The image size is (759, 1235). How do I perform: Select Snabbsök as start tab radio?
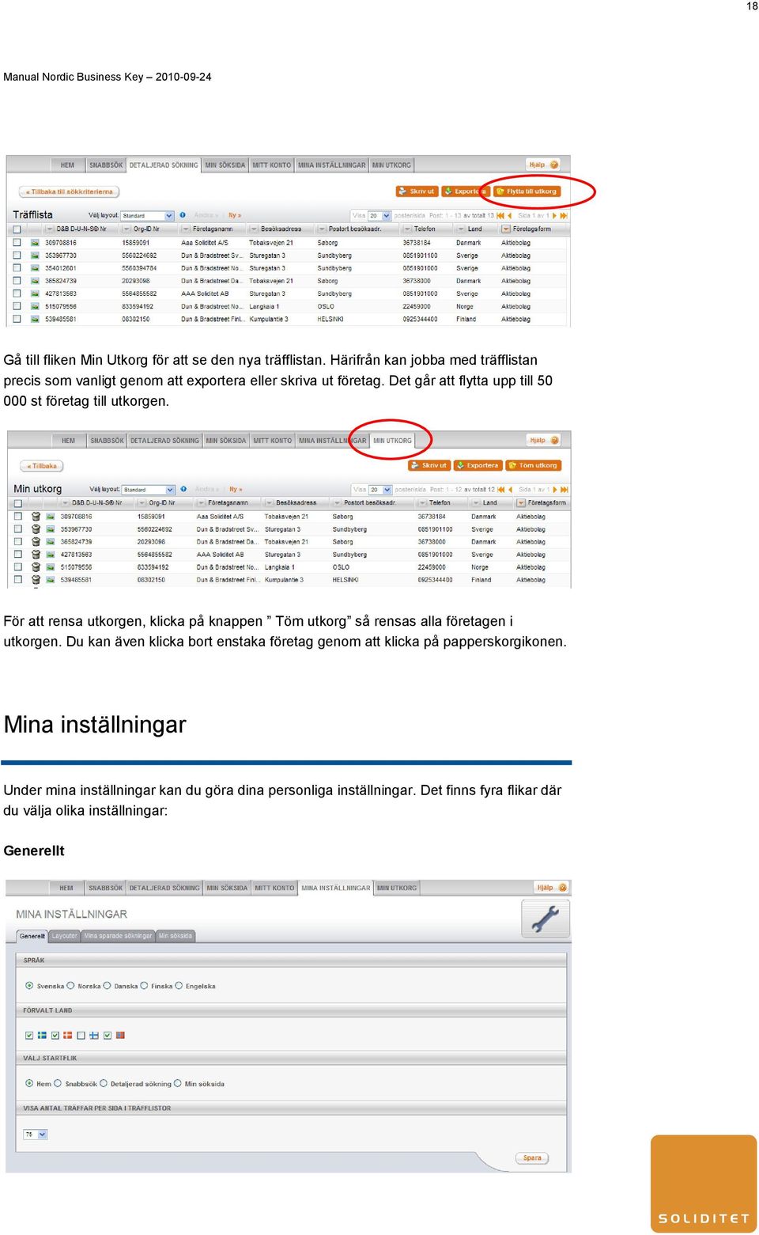point(58,1084)
